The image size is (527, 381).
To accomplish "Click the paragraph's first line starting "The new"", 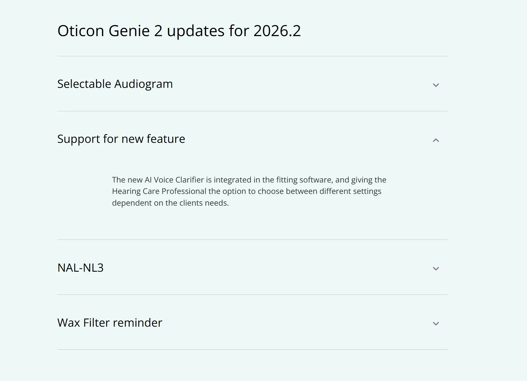I will (249, 180).
